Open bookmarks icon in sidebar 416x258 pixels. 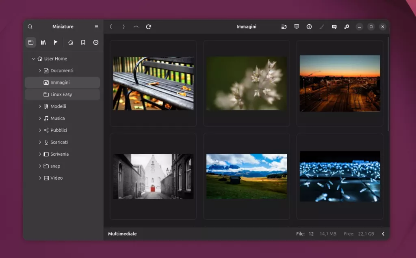click(x=83, y=42)
